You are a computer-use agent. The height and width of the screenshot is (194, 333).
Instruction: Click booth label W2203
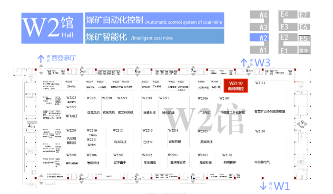[118, 155]
